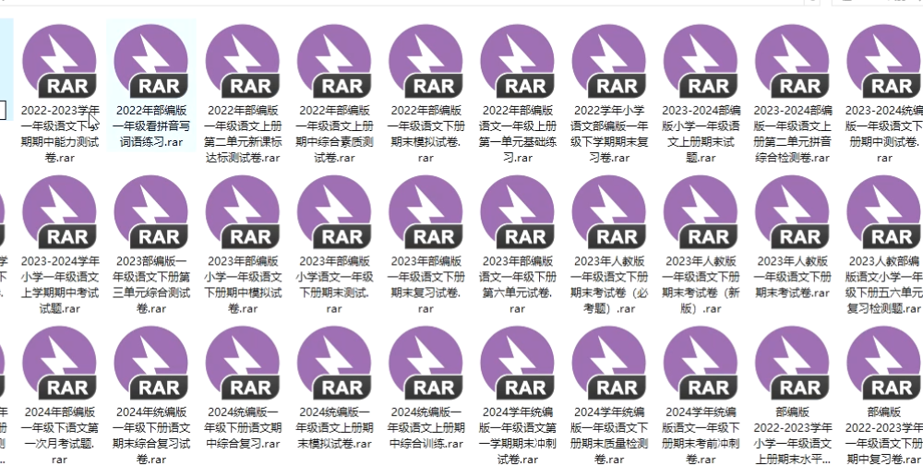923x466 pixels.
Task: Select 2024学年统编版语文一年级下册期末考前冲刺卷.rar
Action: [700, 364]
